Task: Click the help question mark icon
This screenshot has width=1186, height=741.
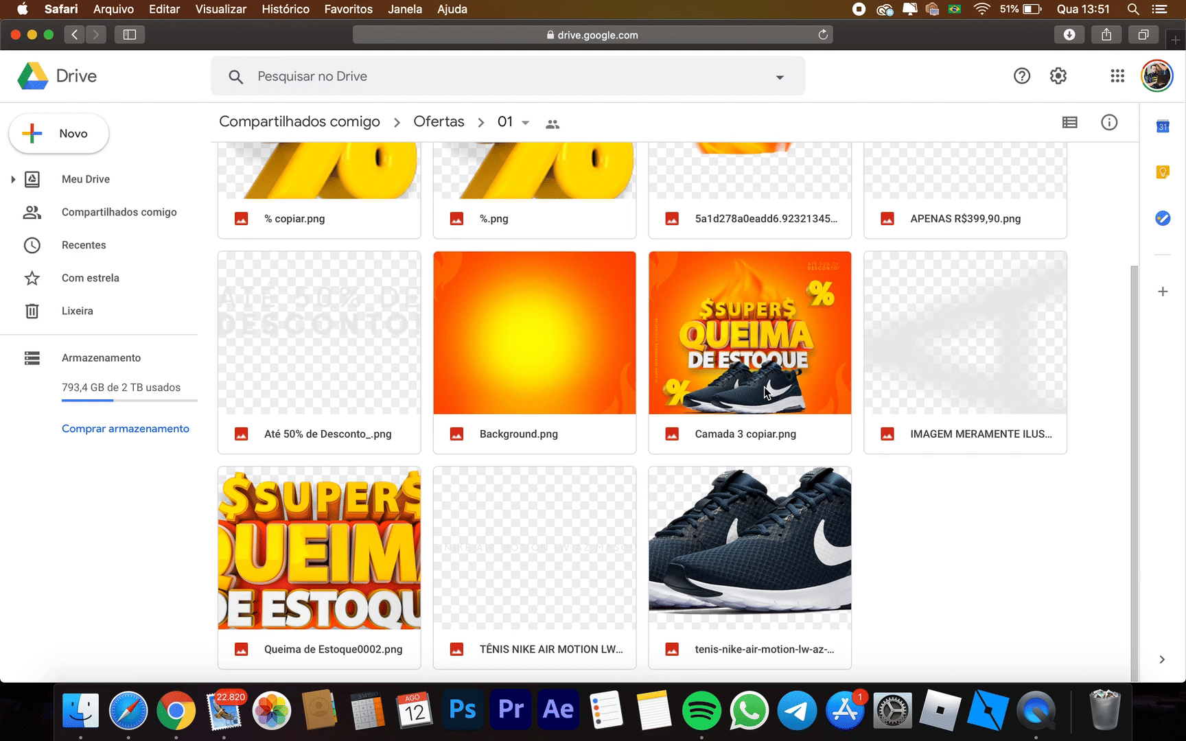Action: coord(1021,76)
